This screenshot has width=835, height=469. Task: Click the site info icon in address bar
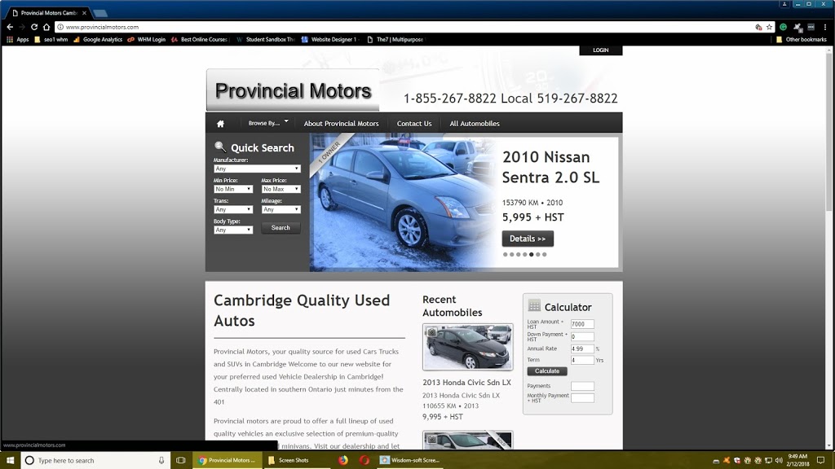(60, 27)
